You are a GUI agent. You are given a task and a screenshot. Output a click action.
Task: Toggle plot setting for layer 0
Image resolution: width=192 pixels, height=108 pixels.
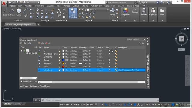(x=109, y=51)
